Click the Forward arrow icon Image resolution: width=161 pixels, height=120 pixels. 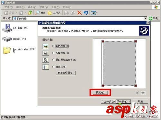coord(21,13)
